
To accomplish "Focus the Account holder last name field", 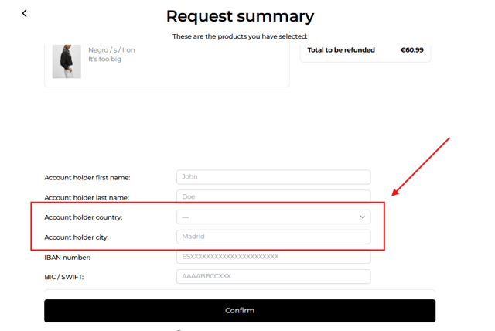I will point(273,196).
